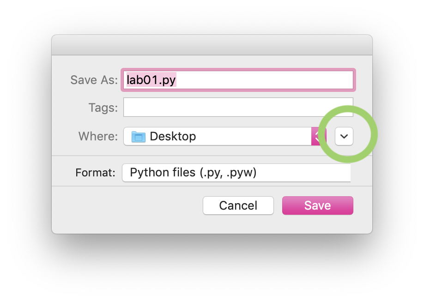Click the highlighted lab01.py text
Image resolution: width=424 pixels, height=302 pixels.
pos(151,80)
